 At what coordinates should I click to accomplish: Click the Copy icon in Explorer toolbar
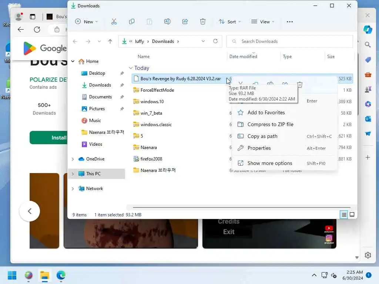[x=132, y=22]
